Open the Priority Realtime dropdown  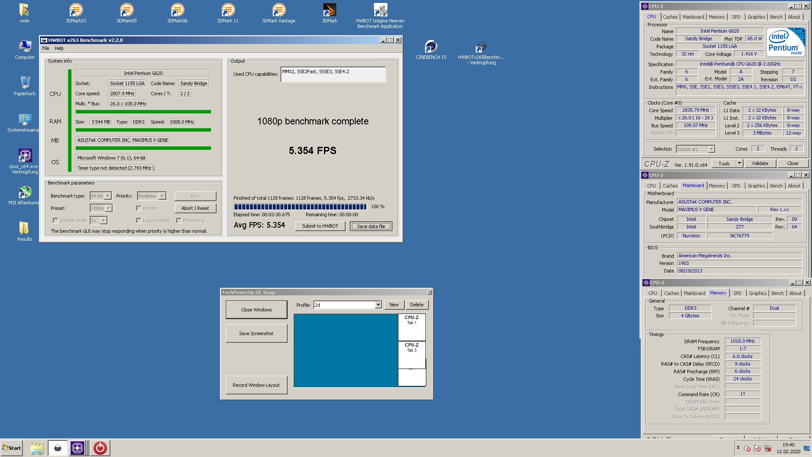click(x=151, y=196)
